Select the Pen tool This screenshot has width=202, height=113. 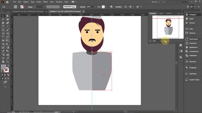coord(3,23)
